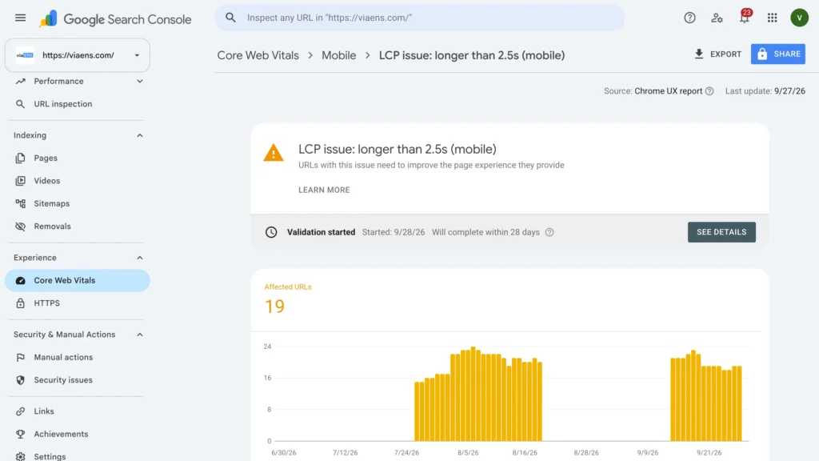819x461 pixels.
Task: Collapse Security & Manual Actions section
Action: click(139, 335)
